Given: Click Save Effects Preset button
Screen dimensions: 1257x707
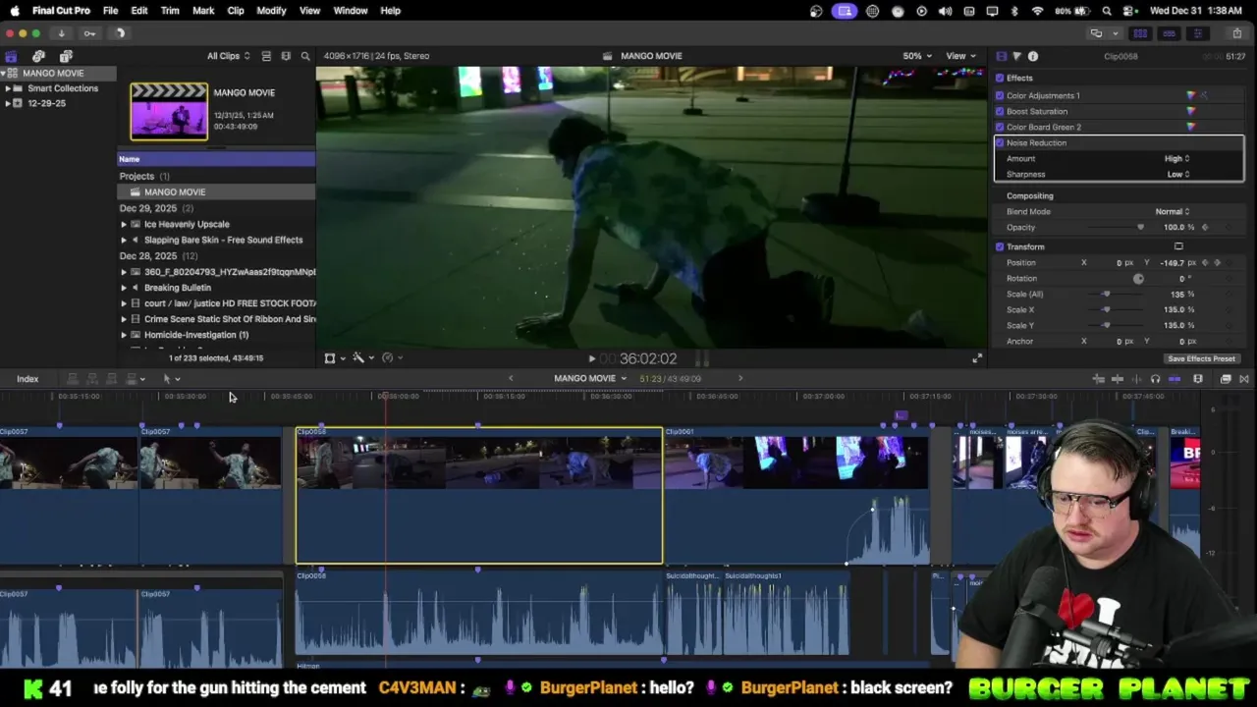Looking at the screenshot, I should [x=1201, y=358].
